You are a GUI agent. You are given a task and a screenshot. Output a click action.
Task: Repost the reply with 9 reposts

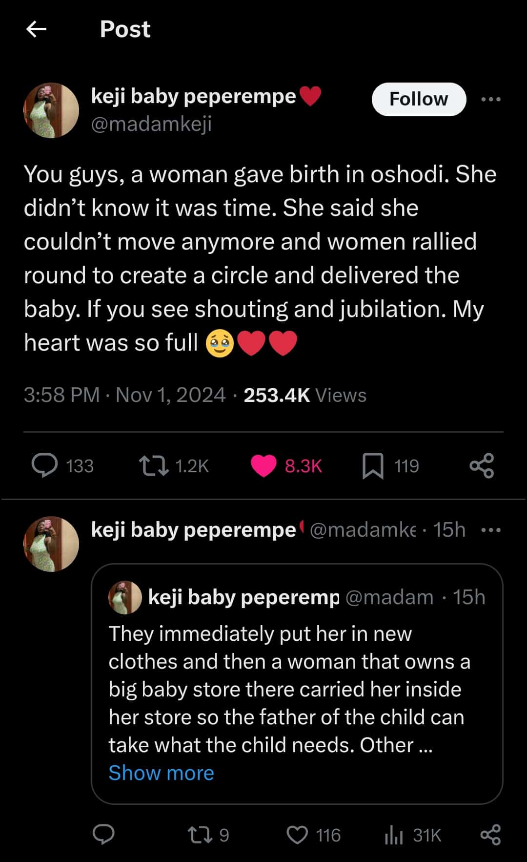tap(201, 835)
